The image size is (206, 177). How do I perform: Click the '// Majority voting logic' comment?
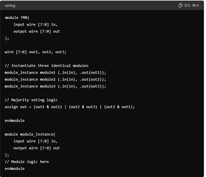pos(31,100)
